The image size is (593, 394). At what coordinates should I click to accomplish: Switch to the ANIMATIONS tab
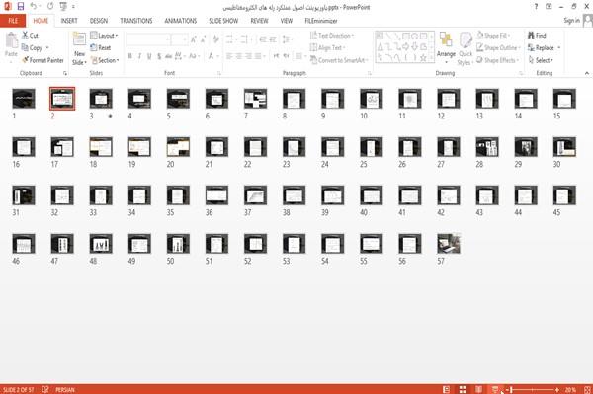point(181,21)
